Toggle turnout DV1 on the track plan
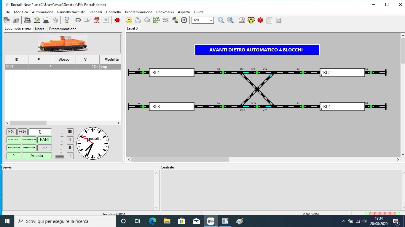The height and width of the screenshot is (227, 405). (x=245, y=72)
